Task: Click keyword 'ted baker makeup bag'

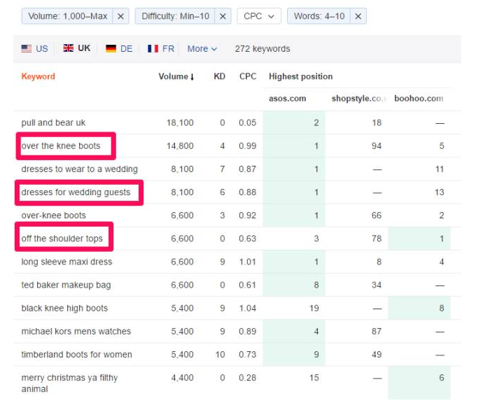Action: coord(66,285)
